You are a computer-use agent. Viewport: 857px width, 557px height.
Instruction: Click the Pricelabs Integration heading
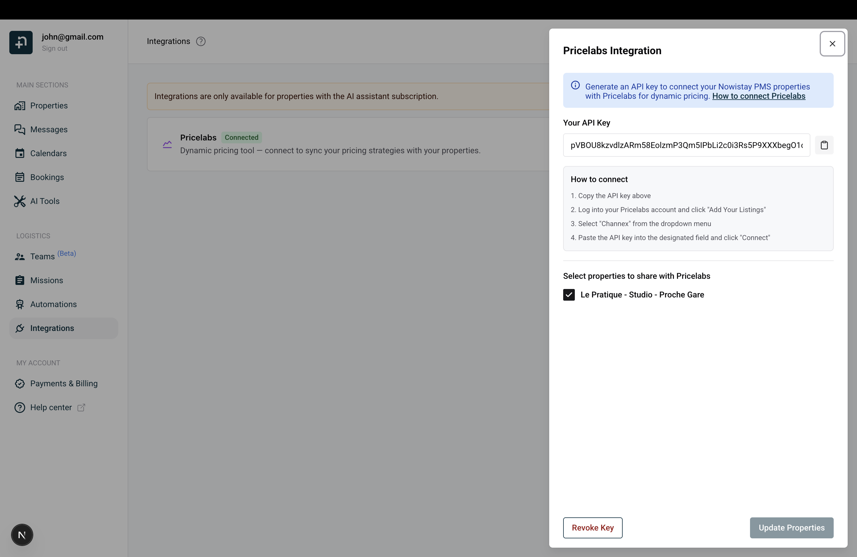(x=612, y=51)
